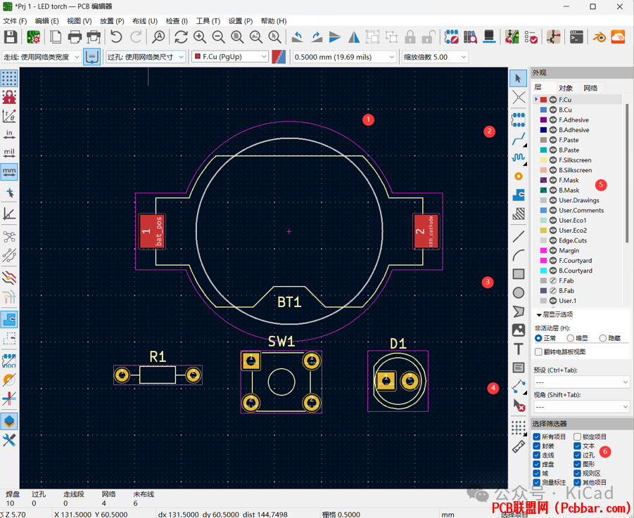Toggle ratsnest display icon

point(9,237)
